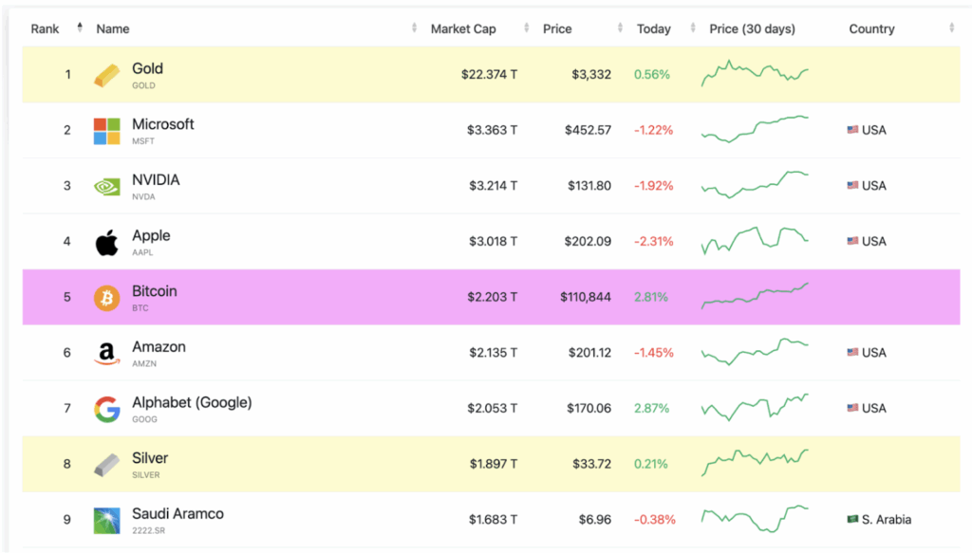Click the Apple logo icon
This screenshot has width=972, height=553.
[x=107, y=242]
